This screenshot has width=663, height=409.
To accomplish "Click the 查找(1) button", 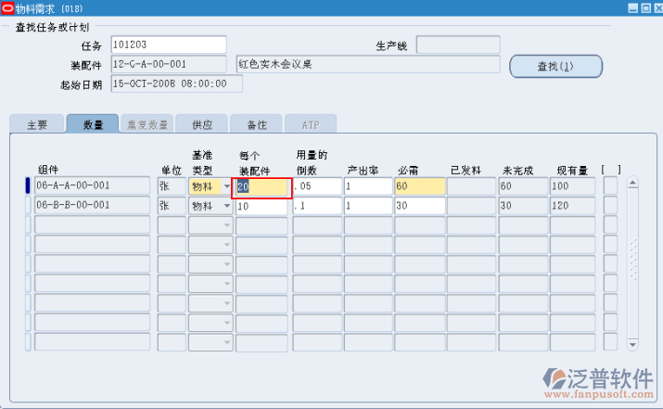I will click(x=555, y=66).
